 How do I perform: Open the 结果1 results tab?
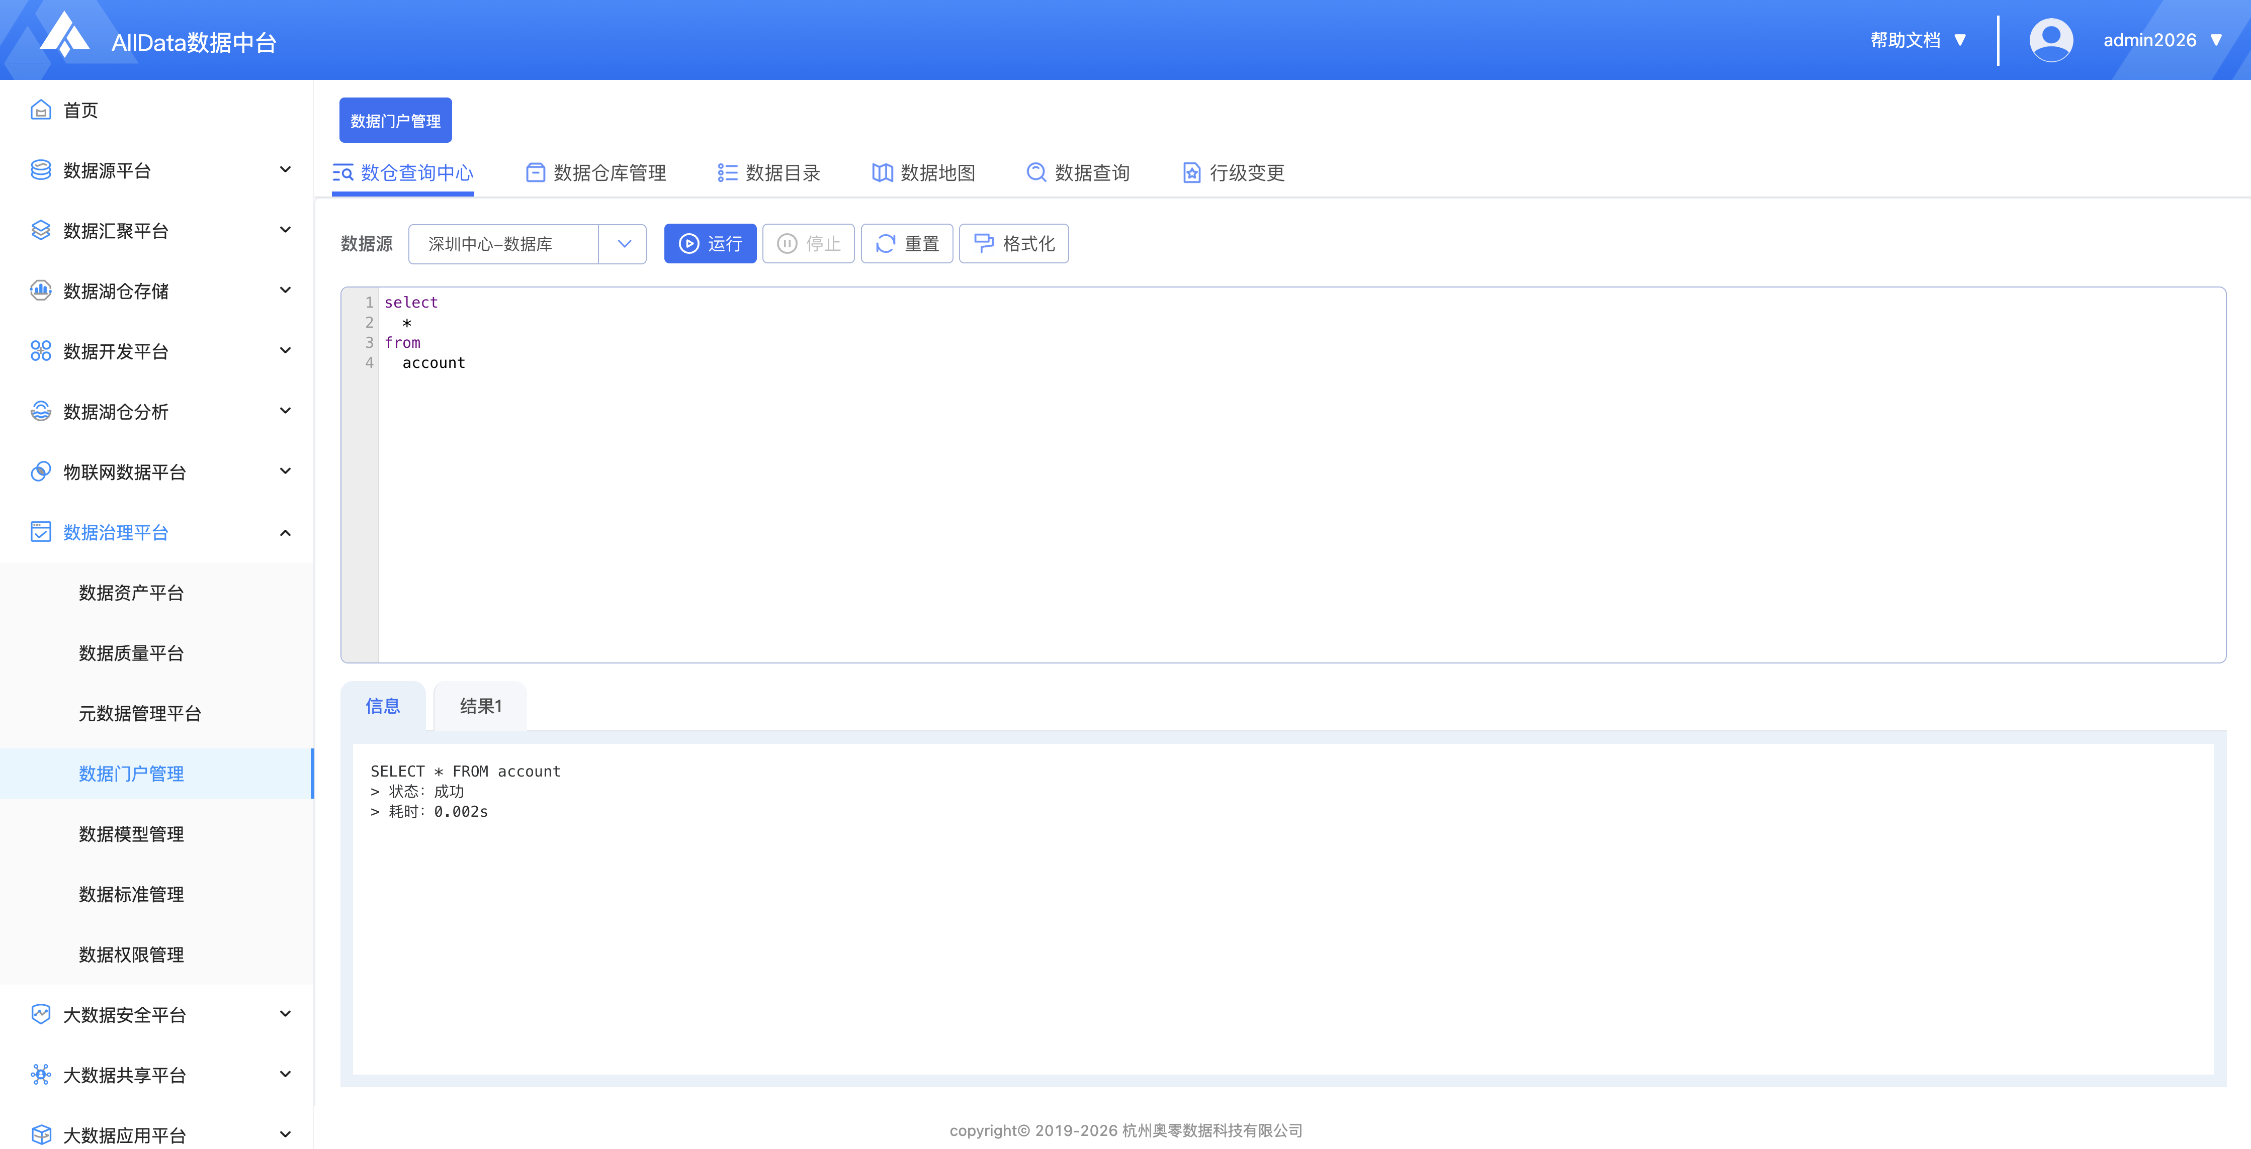coord(481,706)
